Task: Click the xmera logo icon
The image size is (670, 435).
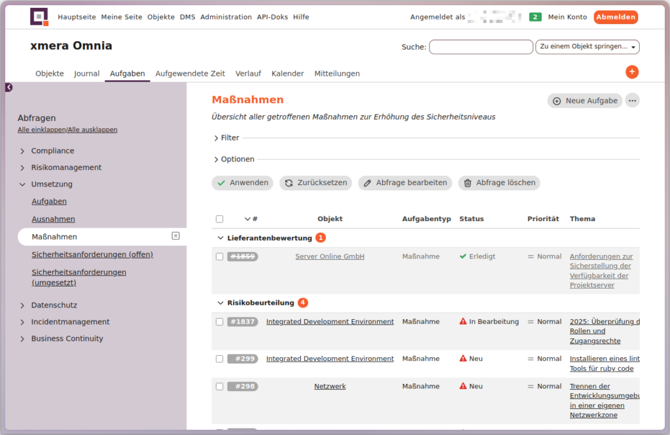Action: coord(39,17)
